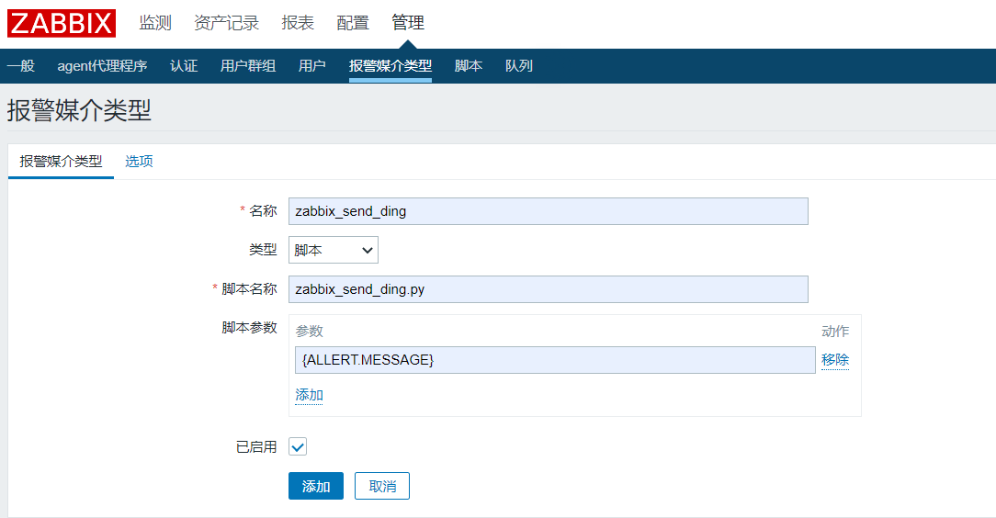Screen dimensions: 996x518
Task: Go to 用户群组 submenu
Action: [x=248, y=66]
